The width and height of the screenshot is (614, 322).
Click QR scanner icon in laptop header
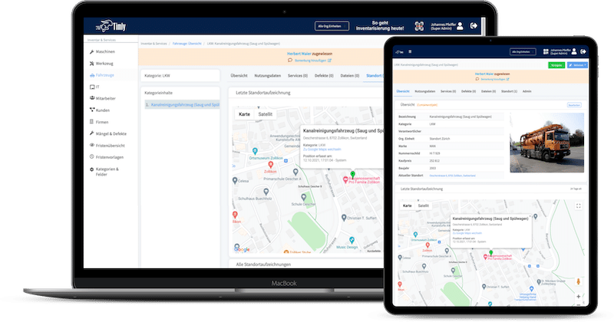click(x=419, y=26)
